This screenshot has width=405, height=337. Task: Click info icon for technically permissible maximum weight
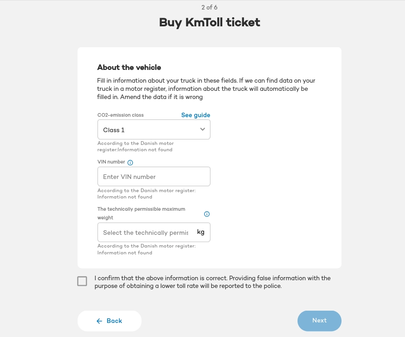point(207,214)
